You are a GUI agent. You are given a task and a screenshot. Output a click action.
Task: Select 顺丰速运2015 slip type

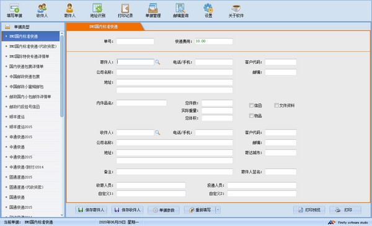click(30, 127)
